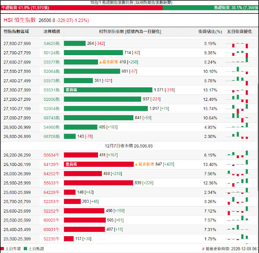Viewport: 259px width, 253px height.
Task: Click column header 街貨佔比(%)
Action: [210, 31]
